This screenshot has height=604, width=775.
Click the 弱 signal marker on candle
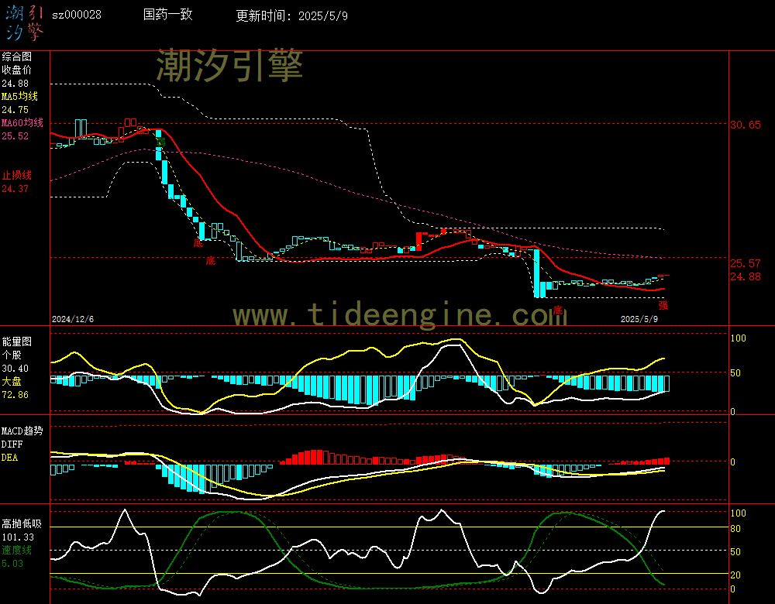pos(160,142)
